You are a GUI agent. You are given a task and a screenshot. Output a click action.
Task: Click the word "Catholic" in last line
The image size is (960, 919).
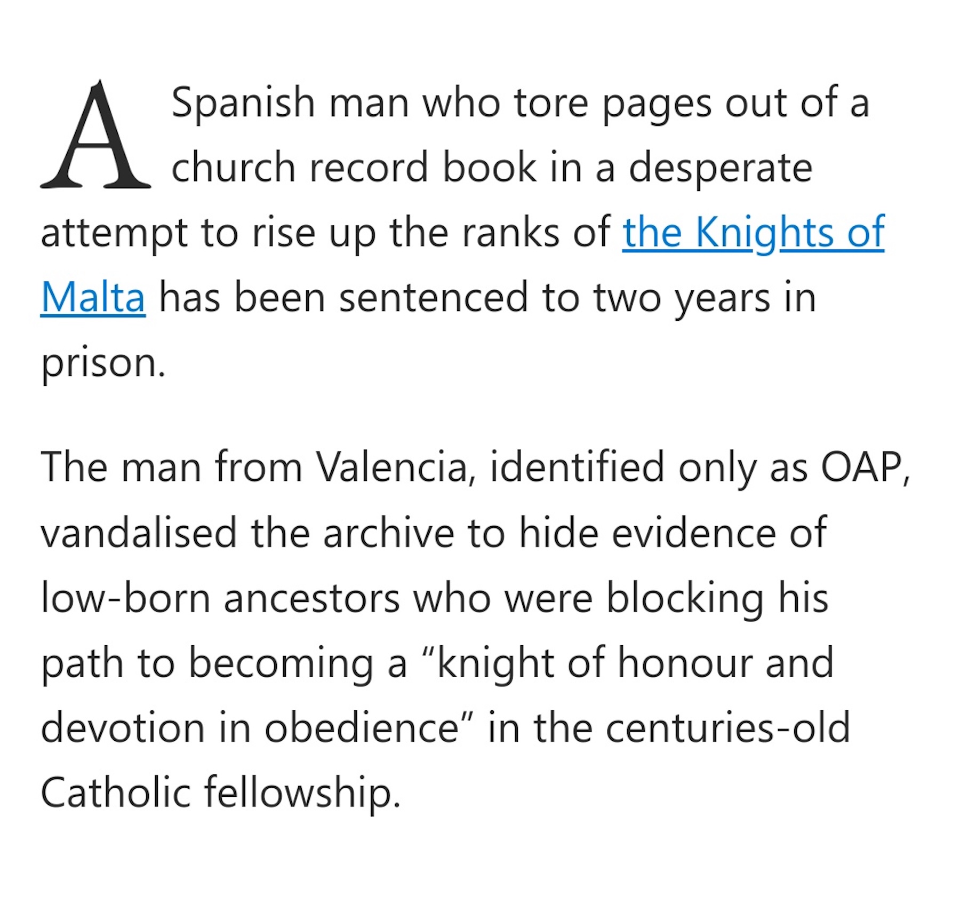(115, 793)
